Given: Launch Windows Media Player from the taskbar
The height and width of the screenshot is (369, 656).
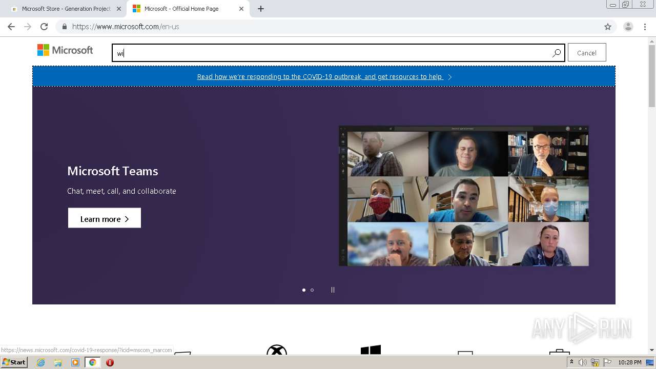Looking at the screenshot, I should pos(75,362).
